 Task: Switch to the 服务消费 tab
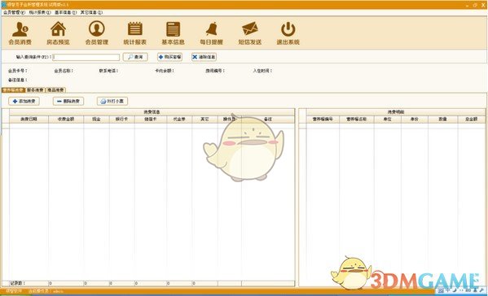coord(35,89)
